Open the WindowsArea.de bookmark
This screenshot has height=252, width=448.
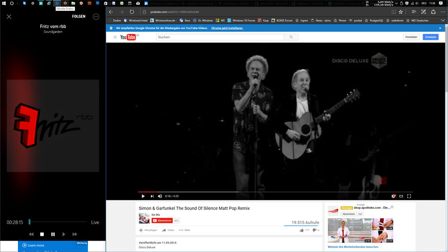click(x=164, y=21)
